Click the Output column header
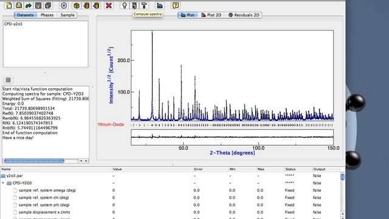Image resolution: width=389 pixels, height=219 pixels. click(x=326, y=169)
